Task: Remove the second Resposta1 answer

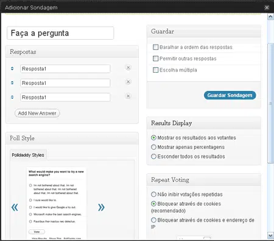Action: coord(128,82)
